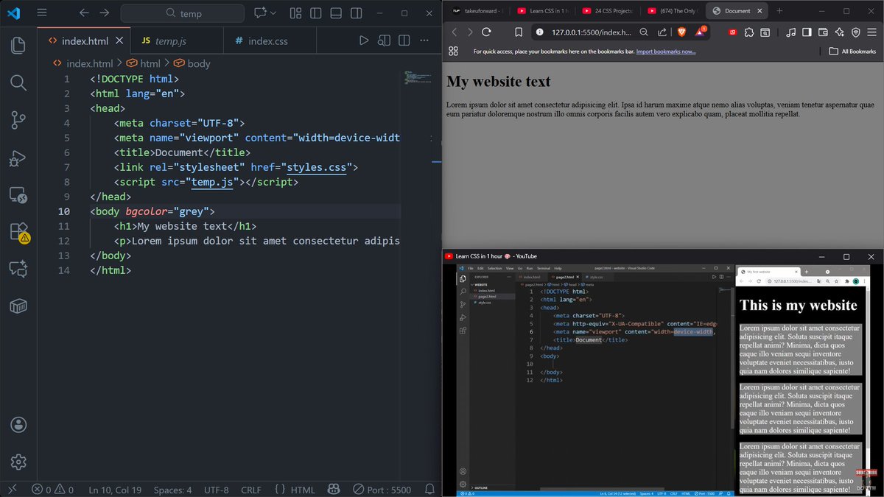This screenshot has width=884, height=497.
Task: Open the VS Code Accounts icon
Action: point(18,425)
